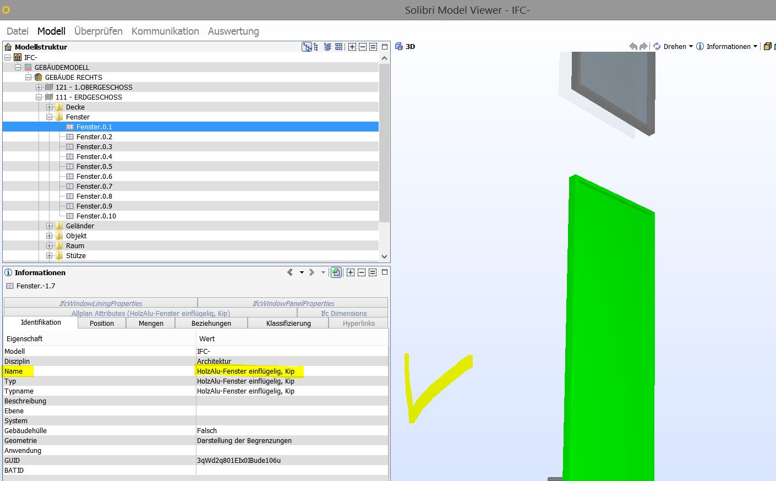Viewport: 776px width, 481px height.
Task: Open the Allplan Attributes tab
Action: [150, 313]
